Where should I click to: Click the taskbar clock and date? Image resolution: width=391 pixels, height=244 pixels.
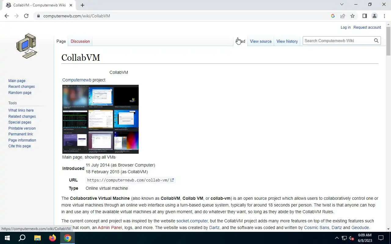coord(365,238)
